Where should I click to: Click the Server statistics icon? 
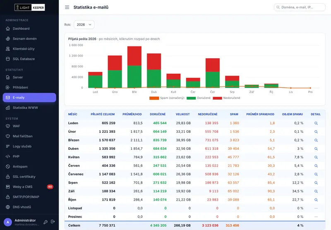point(8,77)
